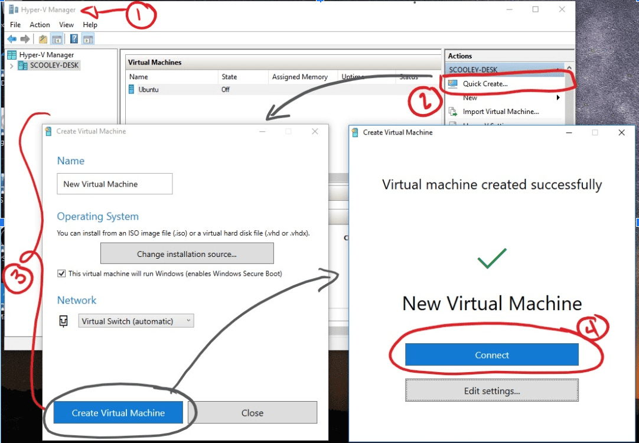The image size is (639, 443).
Task: Open the View menu
Action: (66, 25)
